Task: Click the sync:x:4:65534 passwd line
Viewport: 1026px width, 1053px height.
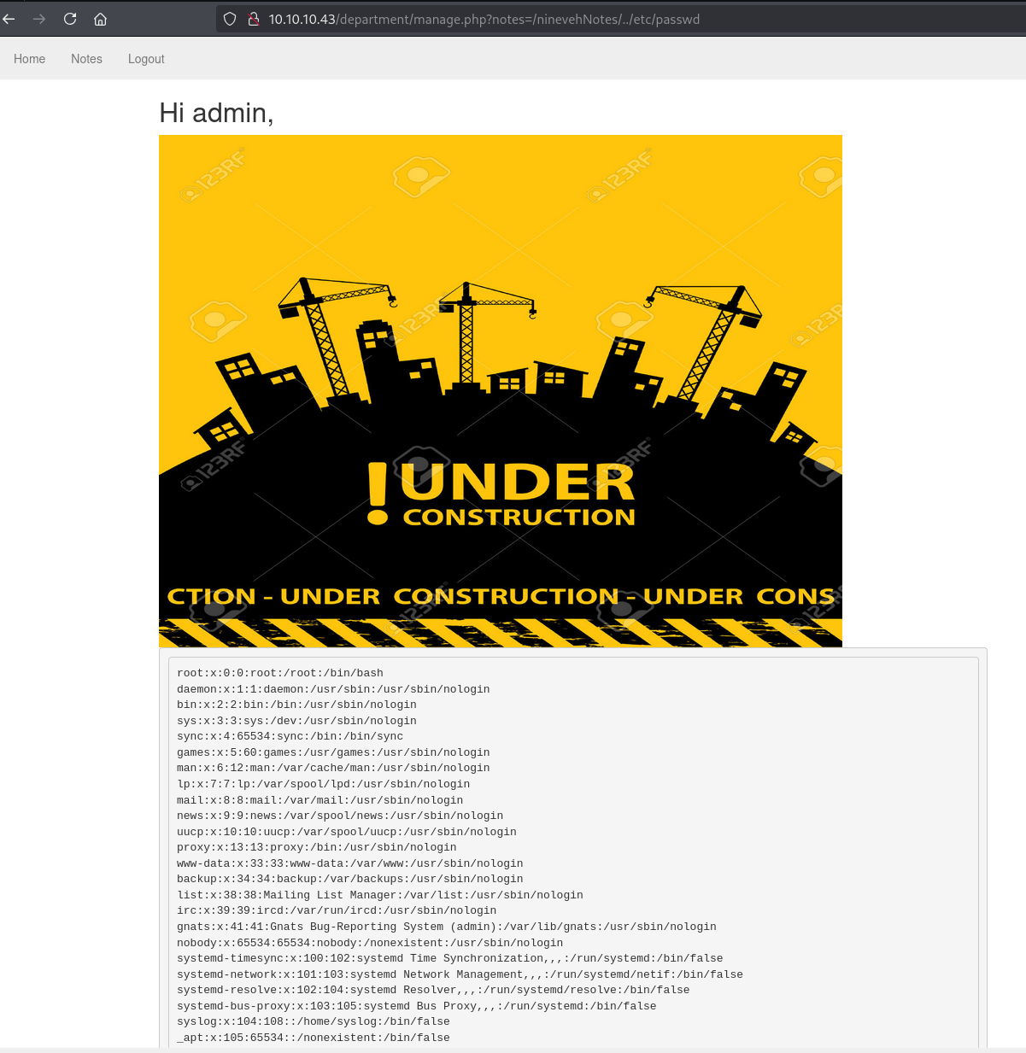Action: click(x=290, y=736)
